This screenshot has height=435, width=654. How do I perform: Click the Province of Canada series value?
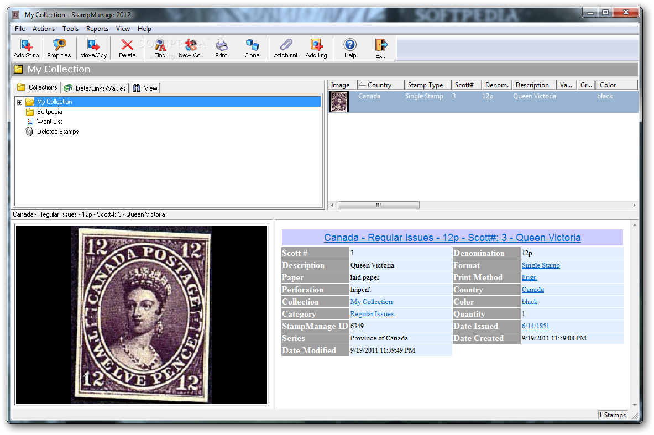pyautogui.click(x=379, y=338)
